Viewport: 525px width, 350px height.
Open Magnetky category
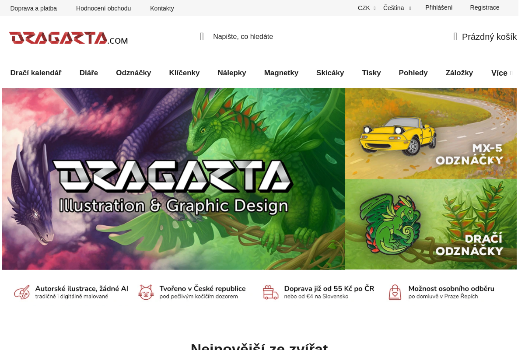pos(281,73)
